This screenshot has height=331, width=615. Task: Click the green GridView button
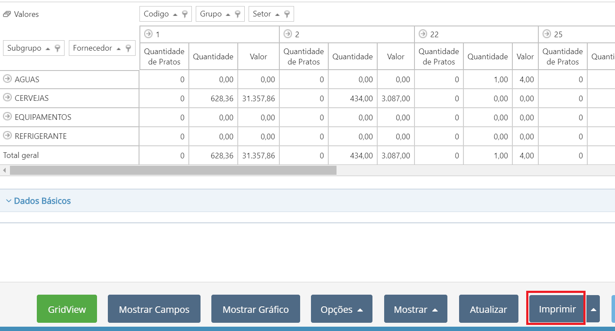(x=67, y=309)
